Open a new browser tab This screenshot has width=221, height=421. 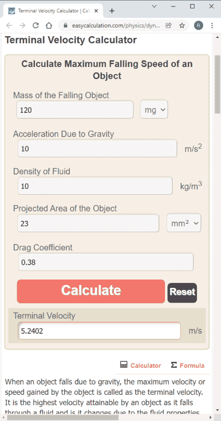click(x=112, y=11)
